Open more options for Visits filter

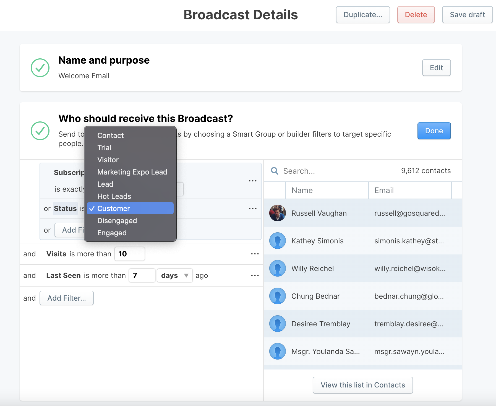(255, 254)
